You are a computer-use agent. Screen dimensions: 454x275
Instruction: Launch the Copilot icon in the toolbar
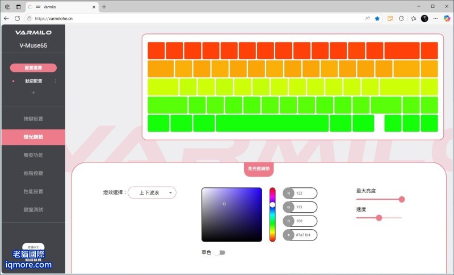click(447, 19)
